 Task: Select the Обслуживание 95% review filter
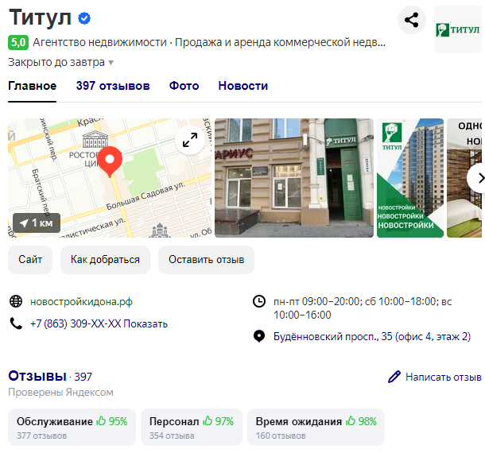72,428
